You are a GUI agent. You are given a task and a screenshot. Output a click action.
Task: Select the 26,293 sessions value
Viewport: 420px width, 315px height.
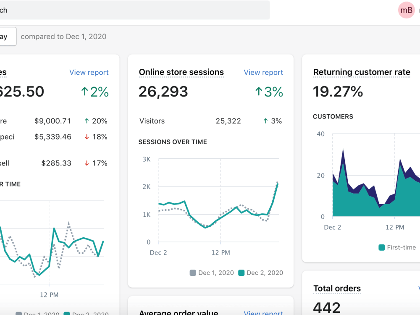(163, 92)
